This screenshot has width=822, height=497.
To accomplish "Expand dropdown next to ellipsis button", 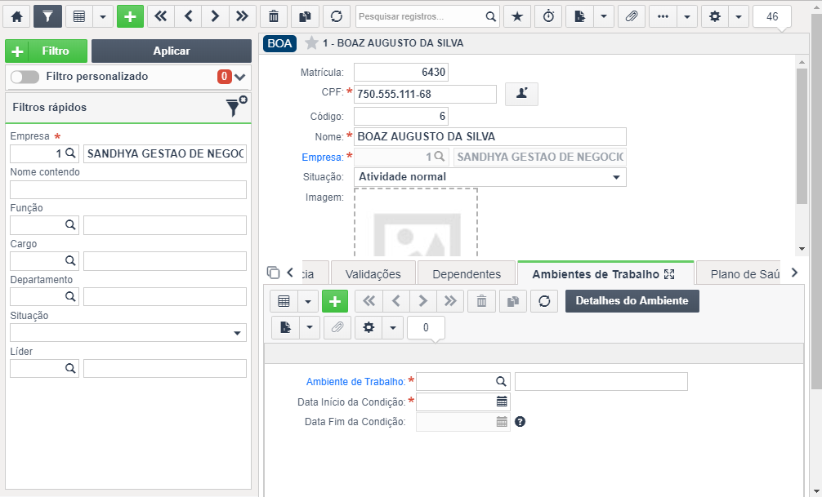I will tap(687, 16).
